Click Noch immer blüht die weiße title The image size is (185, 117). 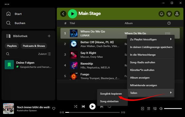pos(34,107)
